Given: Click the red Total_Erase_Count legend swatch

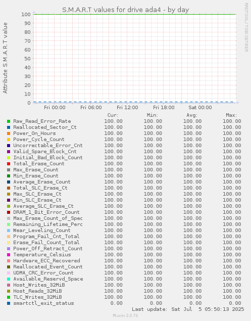Looking at the screenshot, I should (x=9, y=164).
